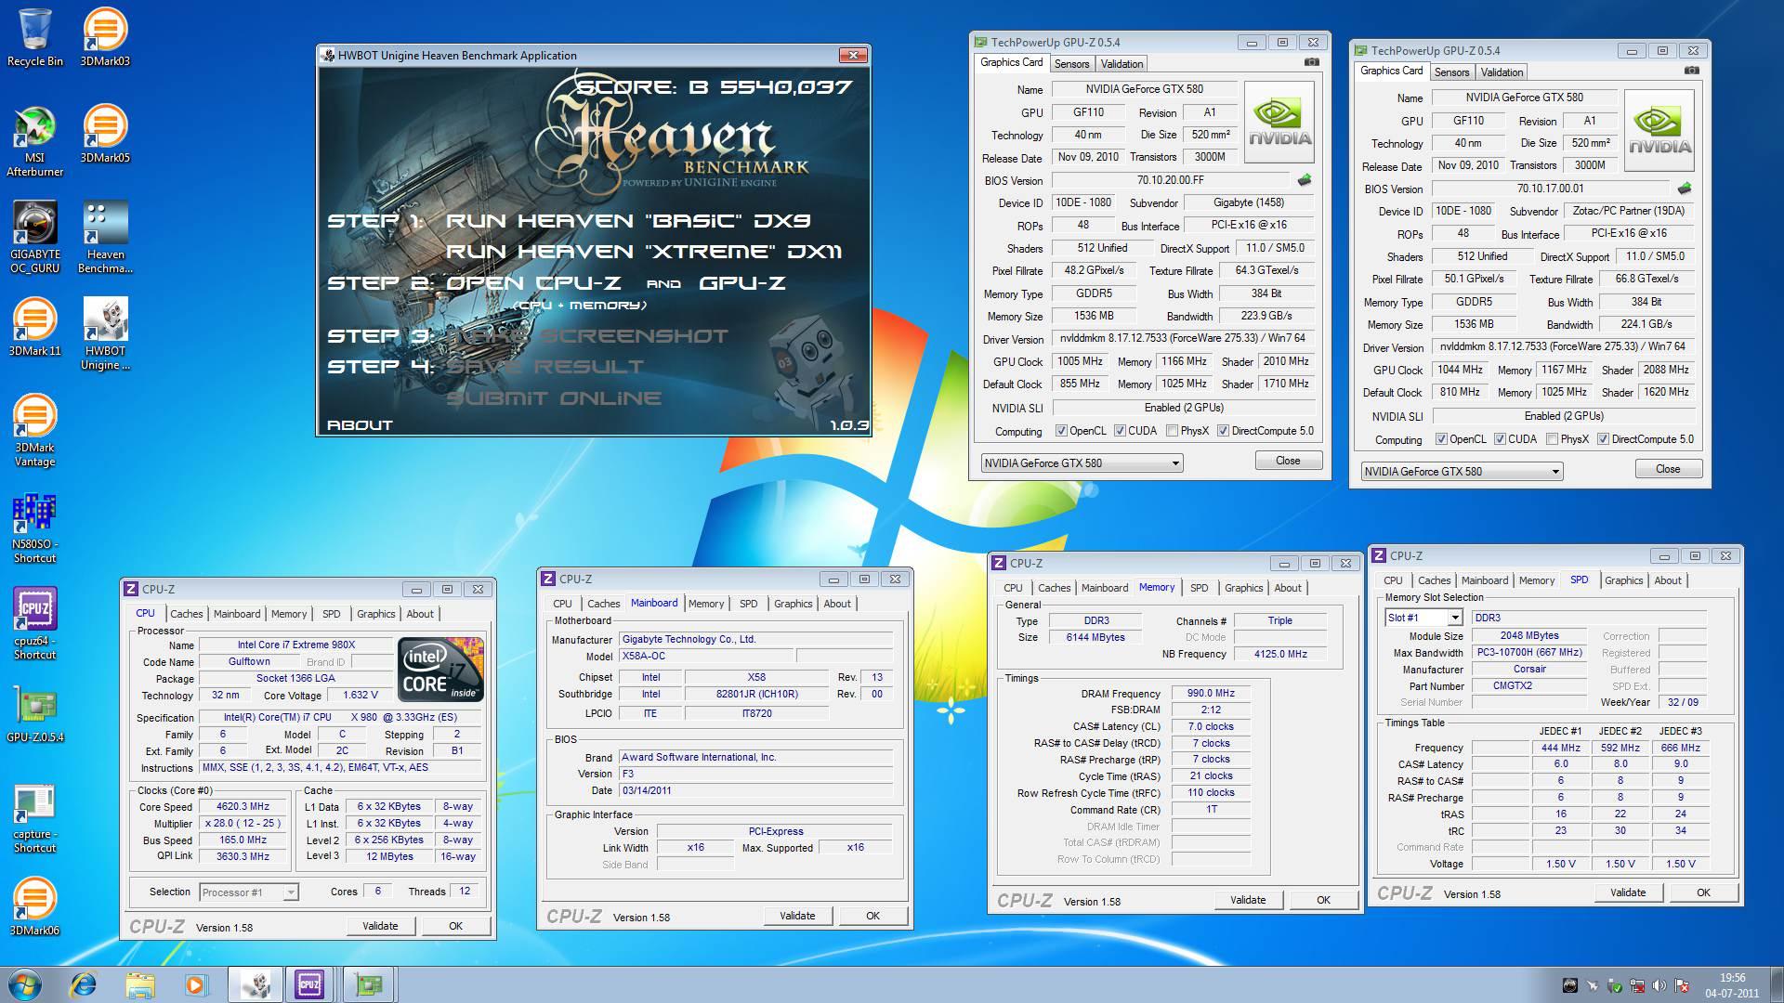This screenshot has width=1784, height=1003.
Task: Open Internet Explorer from the taskbar
Action: point(84,984)
